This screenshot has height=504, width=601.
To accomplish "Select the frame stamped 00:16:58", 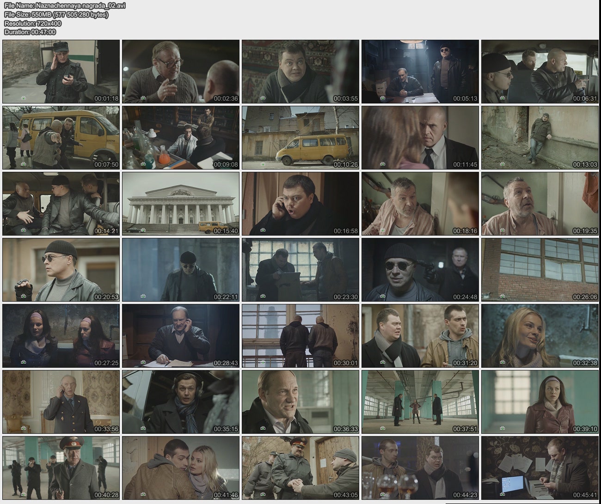I will (x=300, y=204).
